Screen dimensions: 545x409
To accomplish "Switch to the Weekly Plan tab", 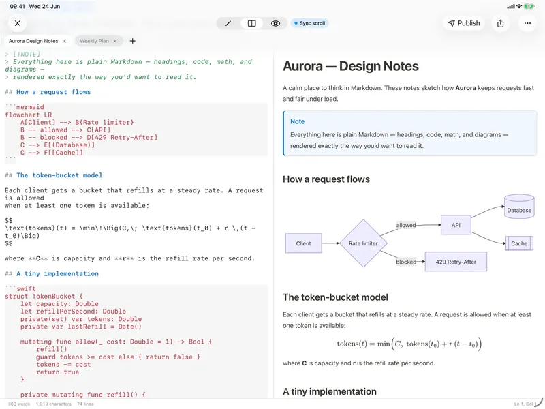I will (94, 41).
